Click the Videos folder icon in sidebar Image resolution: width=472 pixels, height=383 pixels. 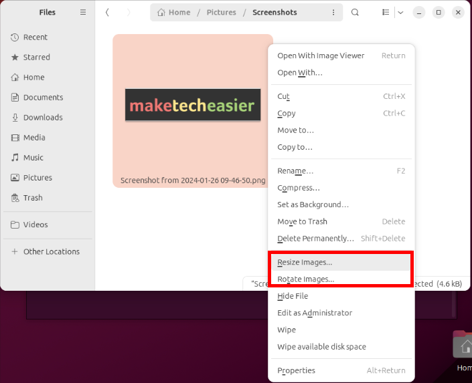[15, 225]
